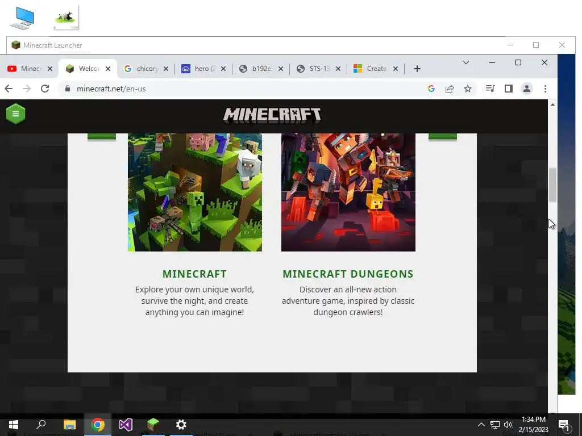View site info via the padlock icon
Screen dimensions: 582x436
(67, 89)
